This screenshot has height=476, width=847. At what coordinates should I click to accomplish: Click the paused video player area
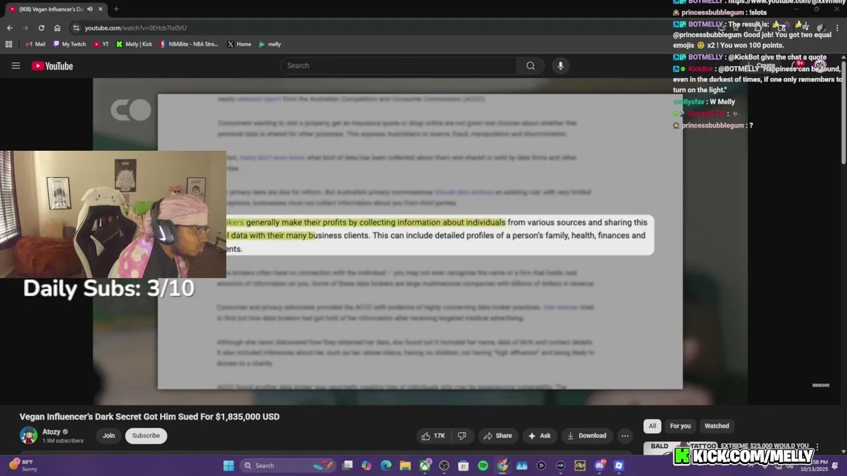click(x=420, y=241)
